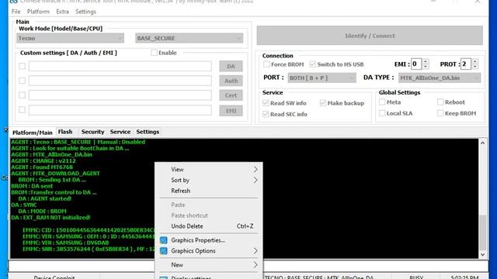Click the BUSY status bar entry
Viewport: 497px width, 279px height.
click(x=416, y=277)
